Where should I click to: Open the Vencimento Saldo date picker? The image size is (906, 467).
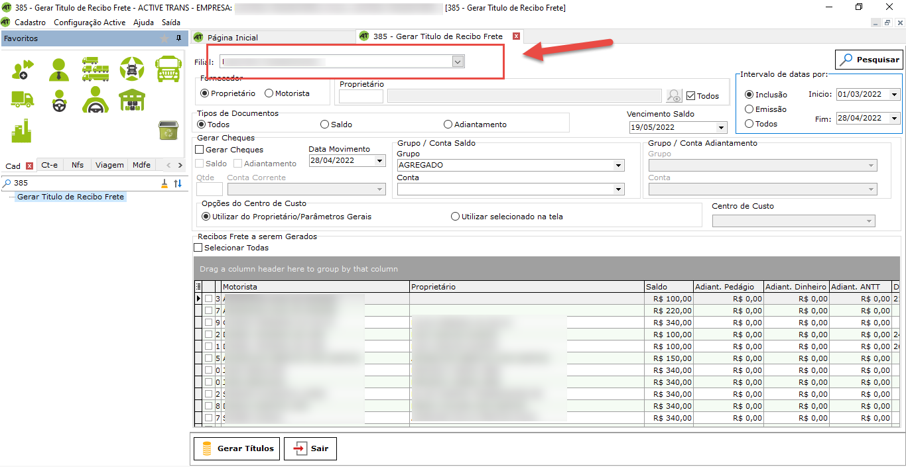click(x=721, y=127)
